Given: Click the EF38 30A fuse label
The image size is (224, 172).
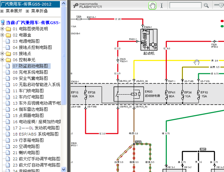Looking at the screenshot, I should click(x=92, y=94).
